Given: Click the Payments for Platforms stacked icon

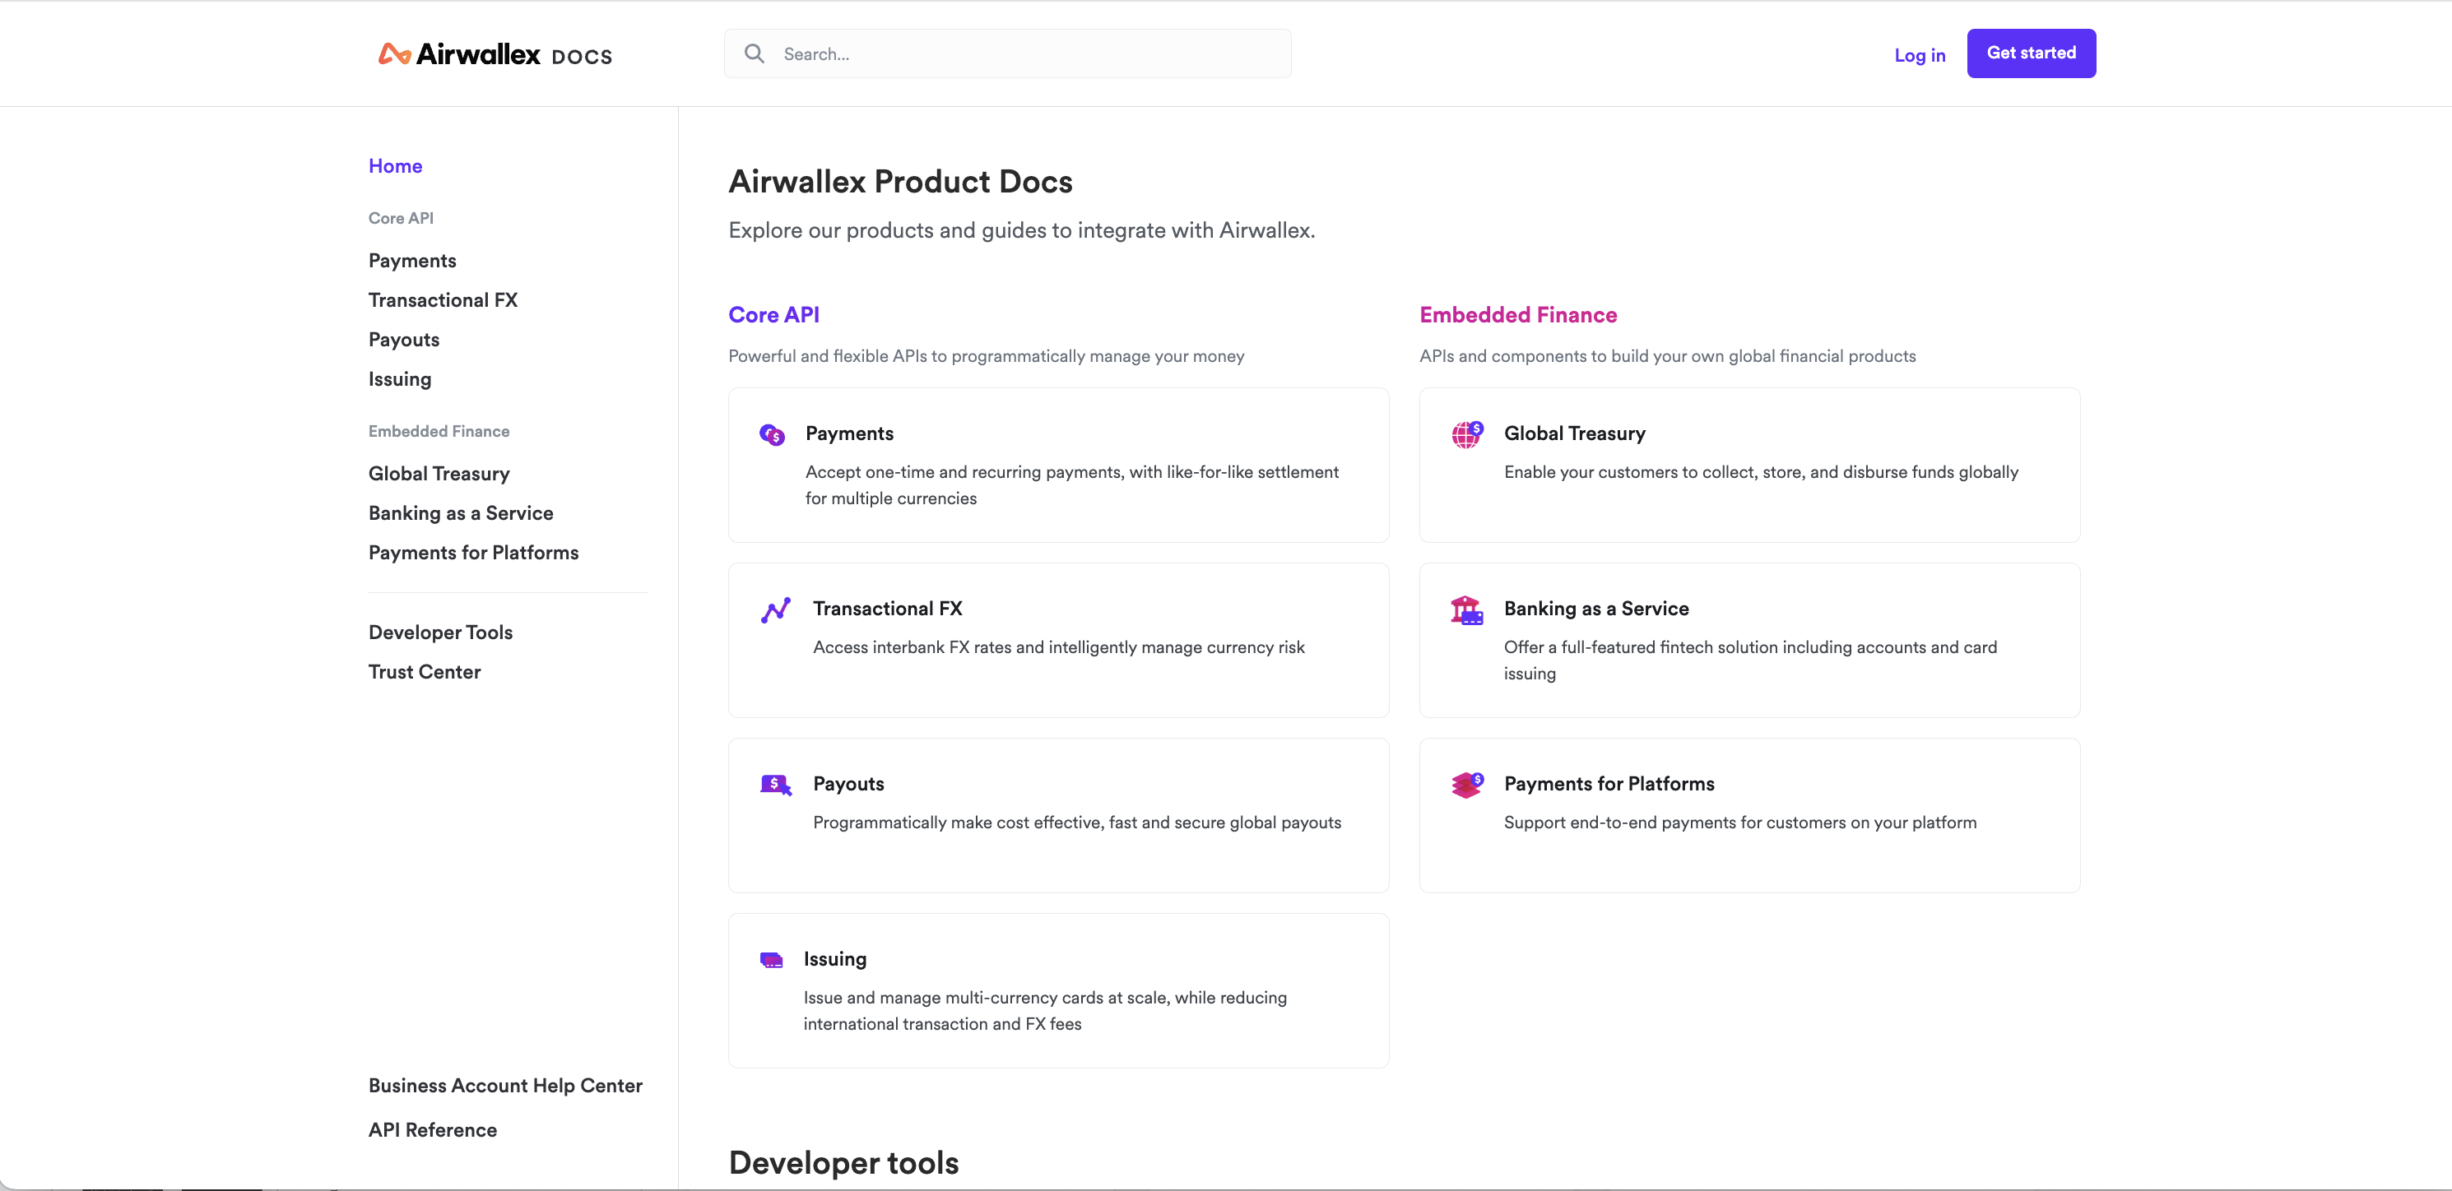Looking at the screenshot, I should coord(1467,785).
